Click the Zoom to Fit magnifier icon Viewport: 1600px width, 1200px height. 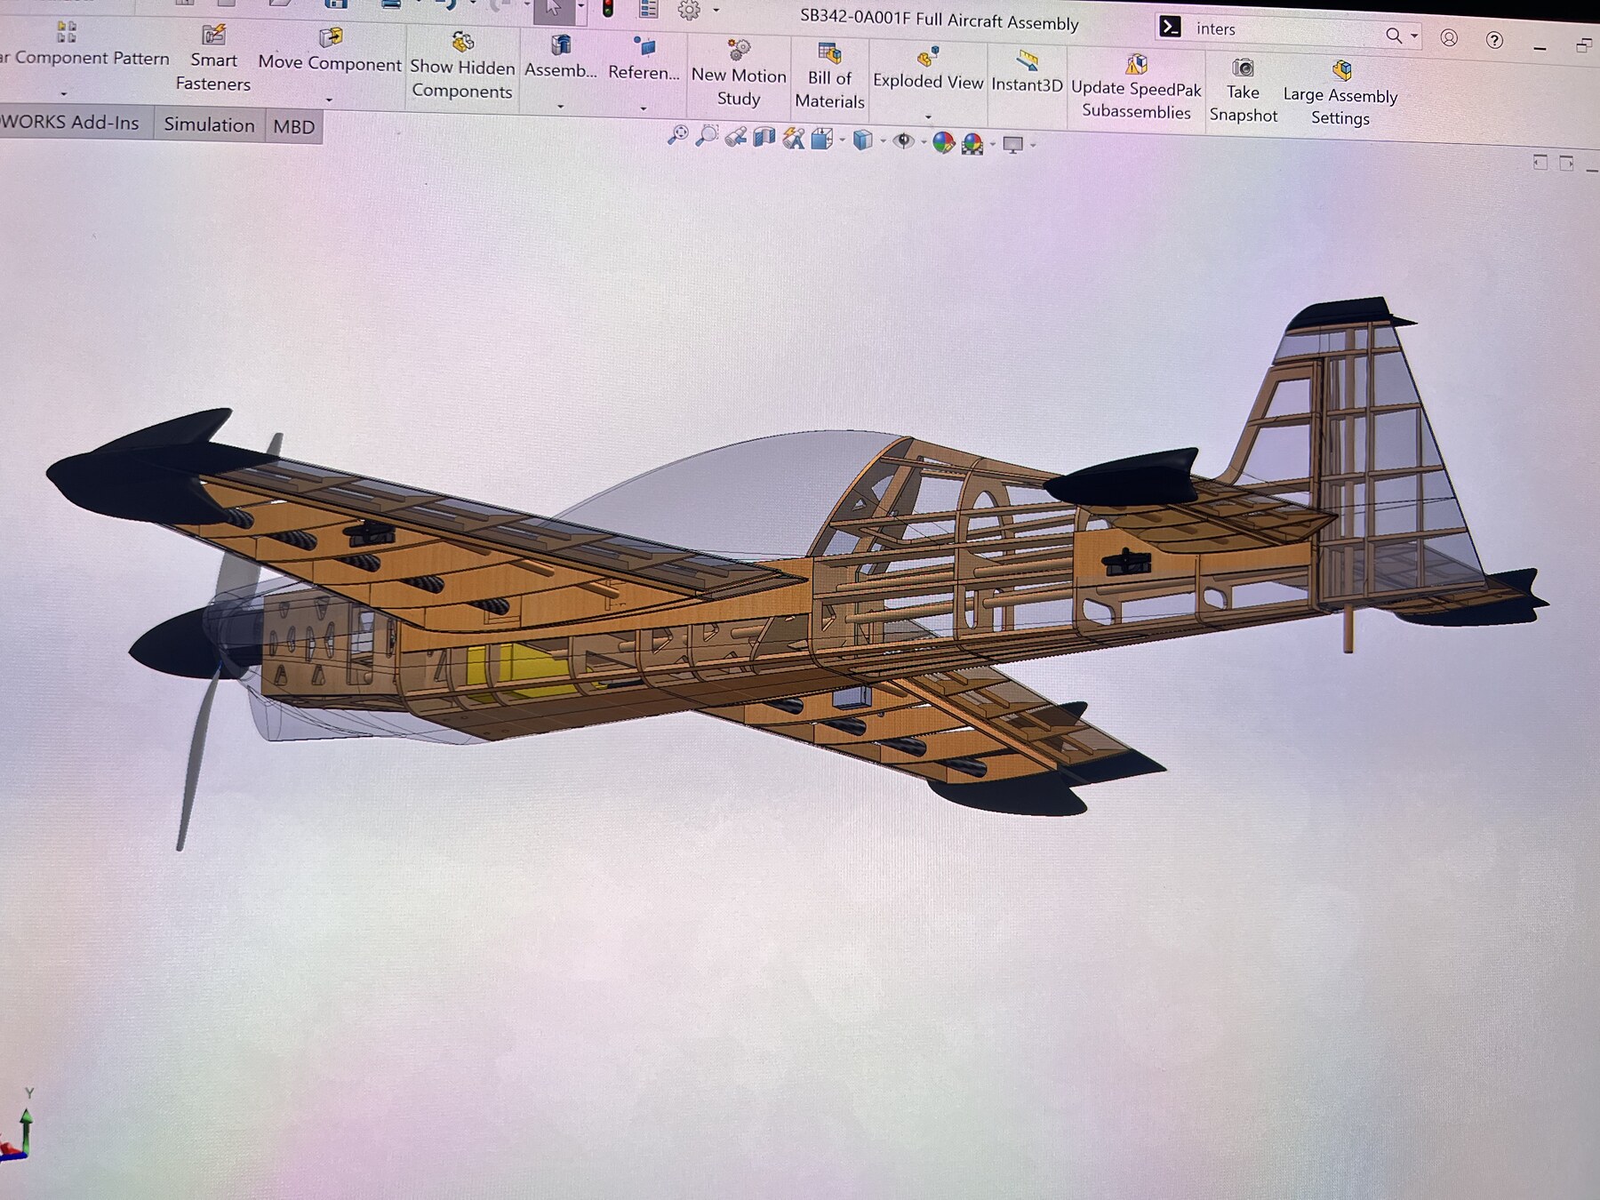(x=678, y=135)
